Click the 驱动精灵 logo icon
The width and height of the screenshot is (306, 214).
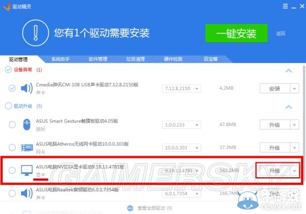pyautogui.click(x=7, y=7)
